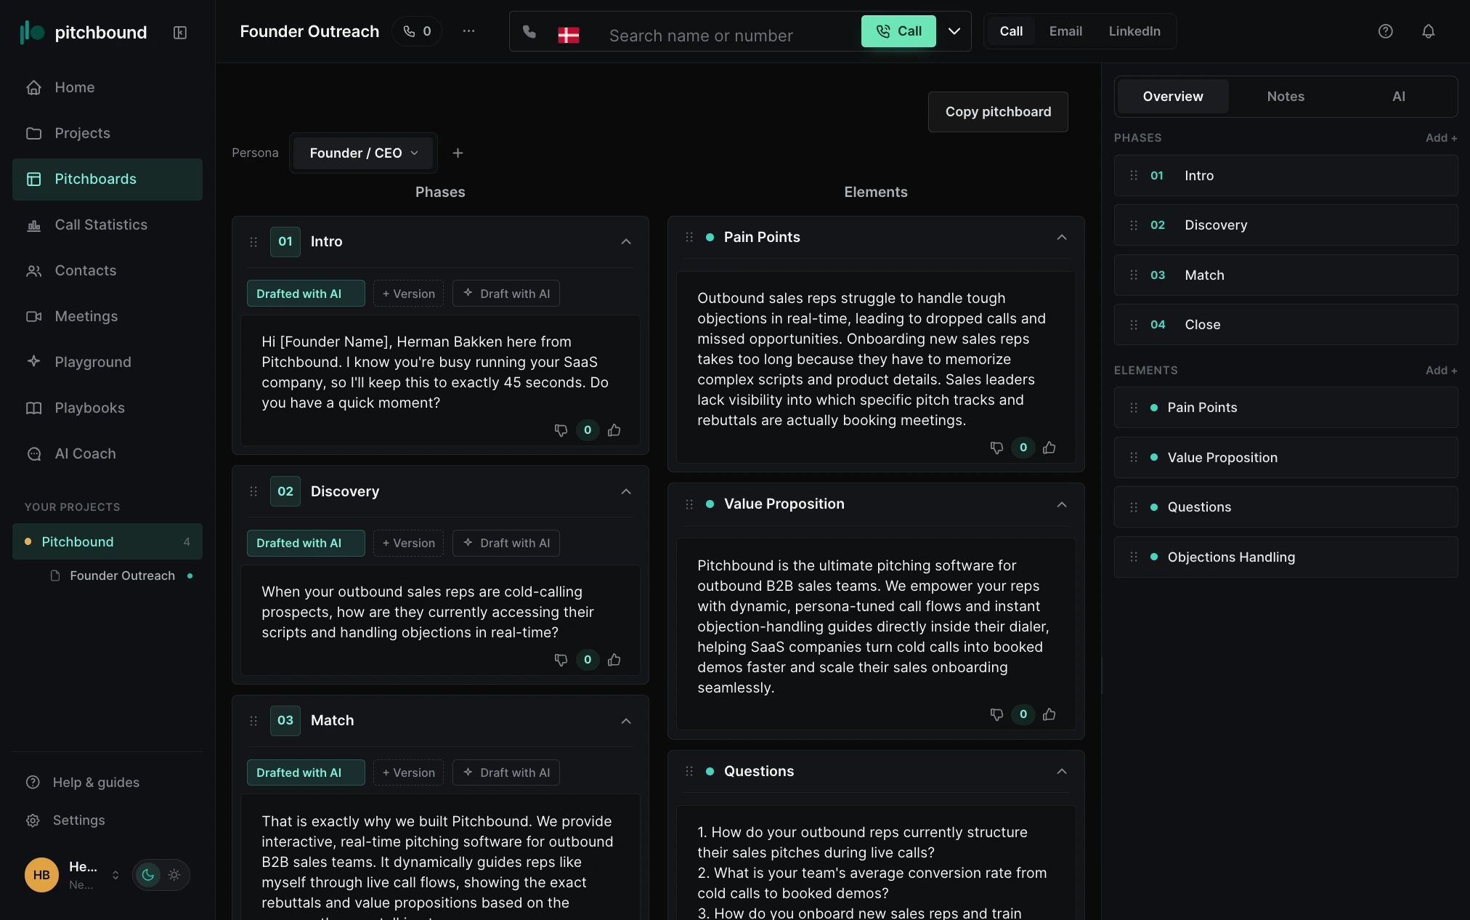Switch to light mode sun toggle

[x=174, y=875]
